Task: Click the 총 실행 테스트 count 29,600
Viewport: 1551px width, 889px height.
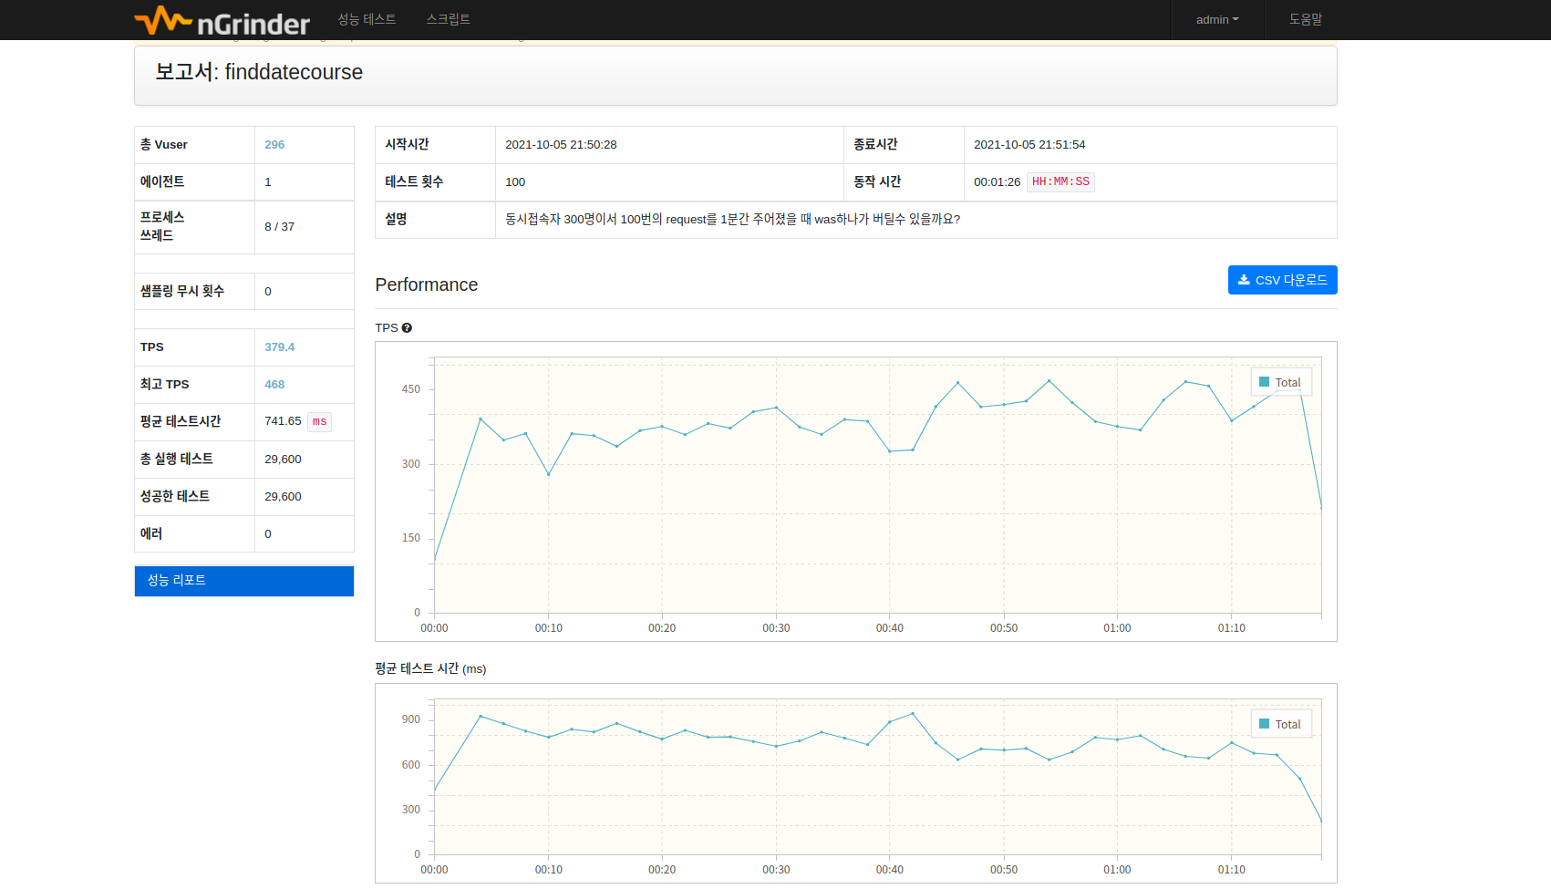Action: click(x=283, y=460)
